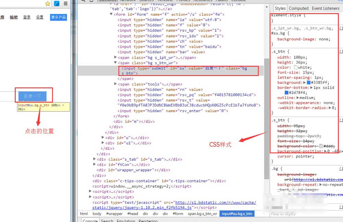Click the 更多产品 button
343x222 pixels.
tap(58, 17)
